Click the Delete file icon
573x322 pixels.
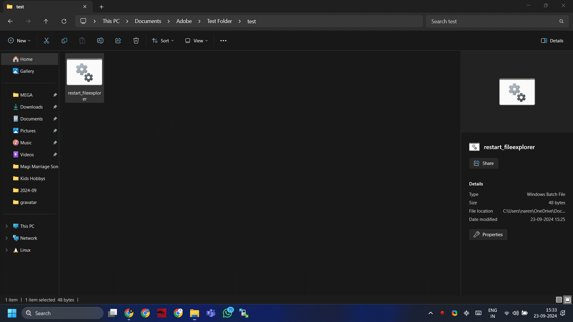[136, 41]
